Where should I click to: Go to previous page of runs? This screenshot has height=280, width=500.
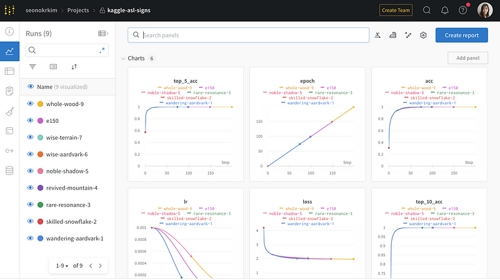point(91,266)
